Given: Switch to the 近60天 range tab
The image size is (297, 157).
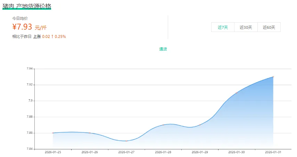Looking at the screenshot, I should 269,27.
